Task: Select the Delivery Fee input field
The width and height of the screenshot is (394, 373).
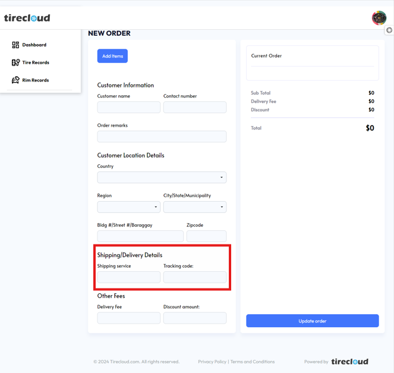Action: 129,318
